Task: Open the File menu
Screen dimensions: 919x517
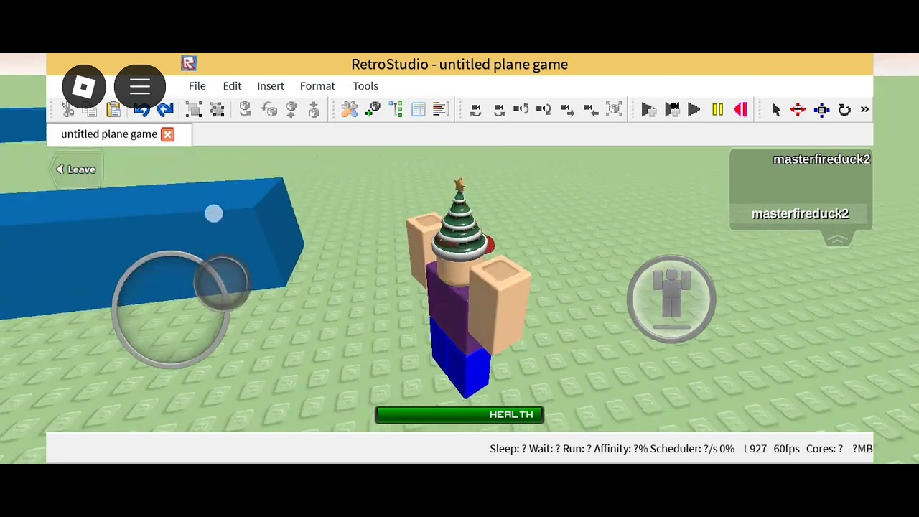Action: pos(197,86)
